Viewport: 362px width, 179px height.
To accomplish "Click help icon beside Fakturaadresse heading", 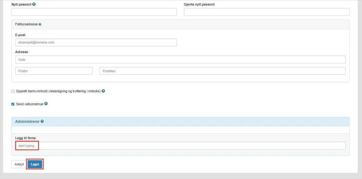I will tap(40, 24).
